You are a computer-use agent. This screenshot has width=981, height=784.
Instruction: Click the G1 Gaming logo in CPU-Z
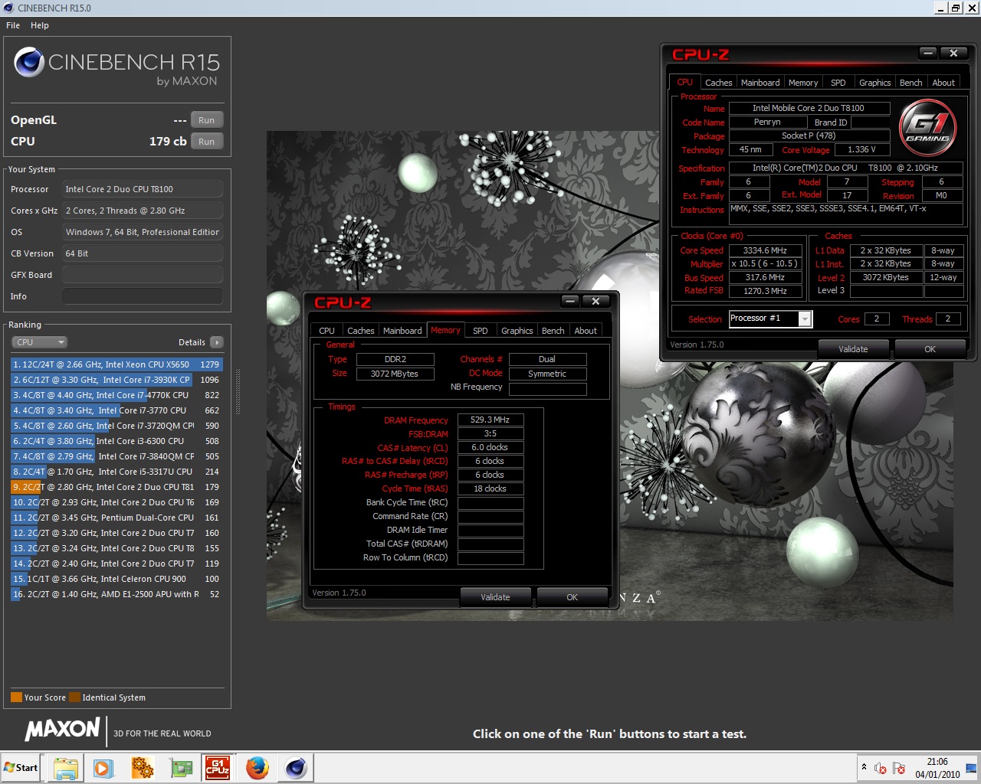928,126
